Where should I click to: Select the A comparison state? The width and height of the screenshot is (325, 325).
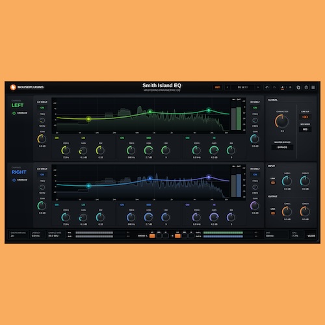coord(282,87)
